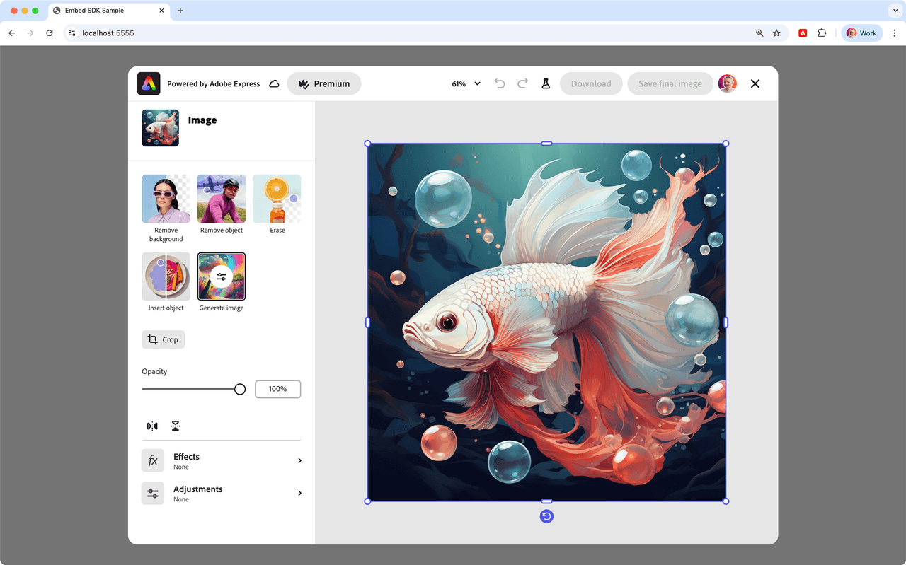
Task: Click the redo arrow icon
Action: [522, 83]
